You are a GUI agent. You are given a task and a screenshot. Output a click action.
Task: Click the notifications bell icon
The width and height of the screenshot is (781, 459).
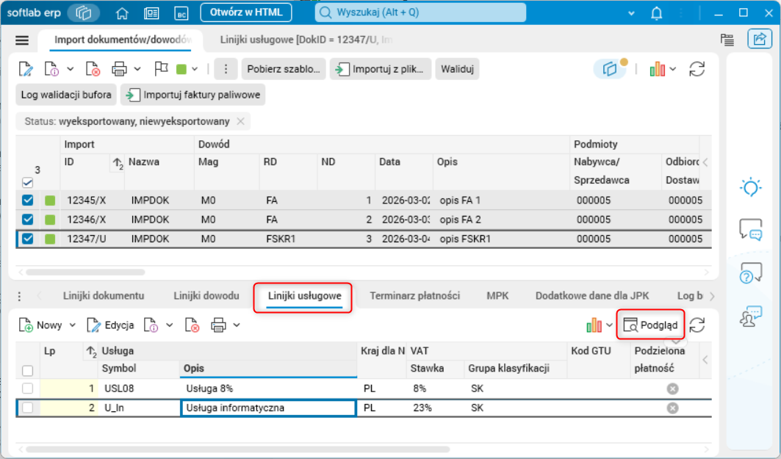tap(657, 13)
